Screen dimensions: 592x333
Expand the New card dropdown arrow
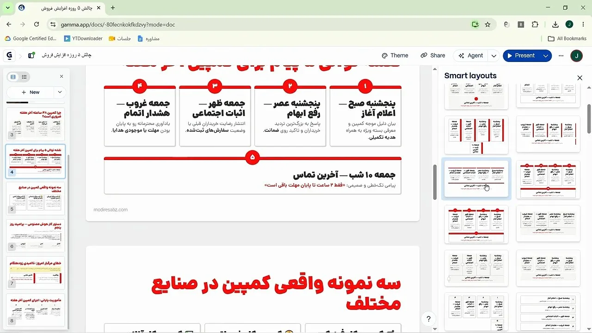click(60, 92)
